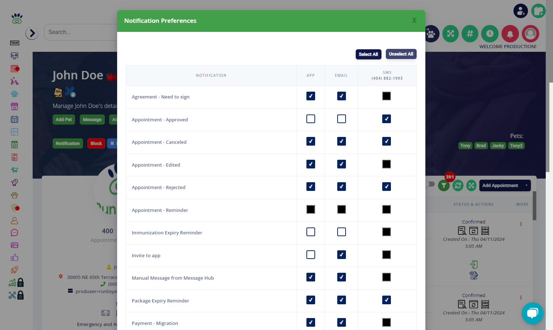
Task: Click the "Appointment - Reminder" row label
Action: click(160, 210)
